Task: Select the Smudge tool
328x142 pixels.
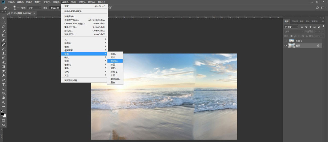Action: 3,71
